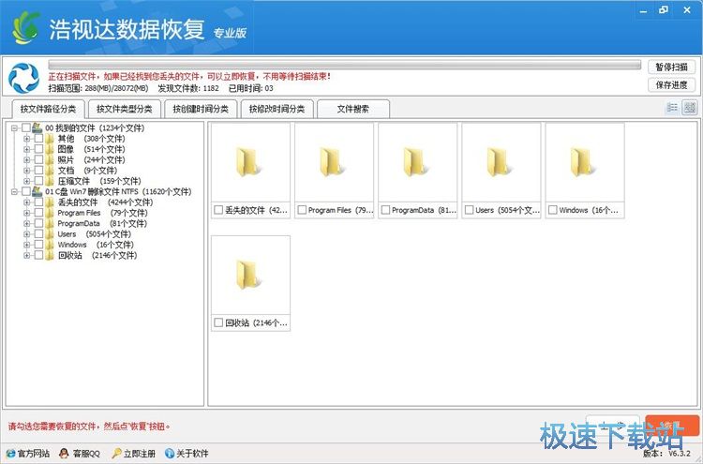The width and height of the screenshot is (703, 464).
Task: Switch to 按文件路径分类 tab
Action: click(x=48, y=109)
